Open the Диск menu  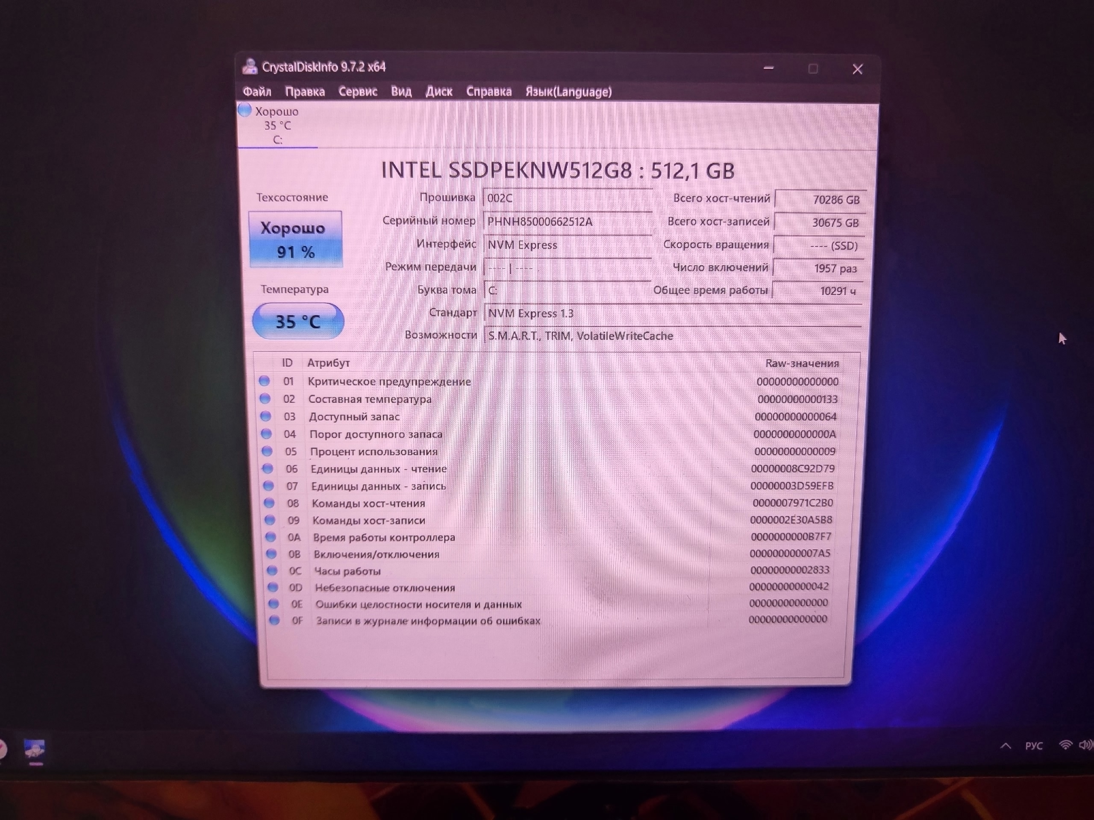[439, 92]
